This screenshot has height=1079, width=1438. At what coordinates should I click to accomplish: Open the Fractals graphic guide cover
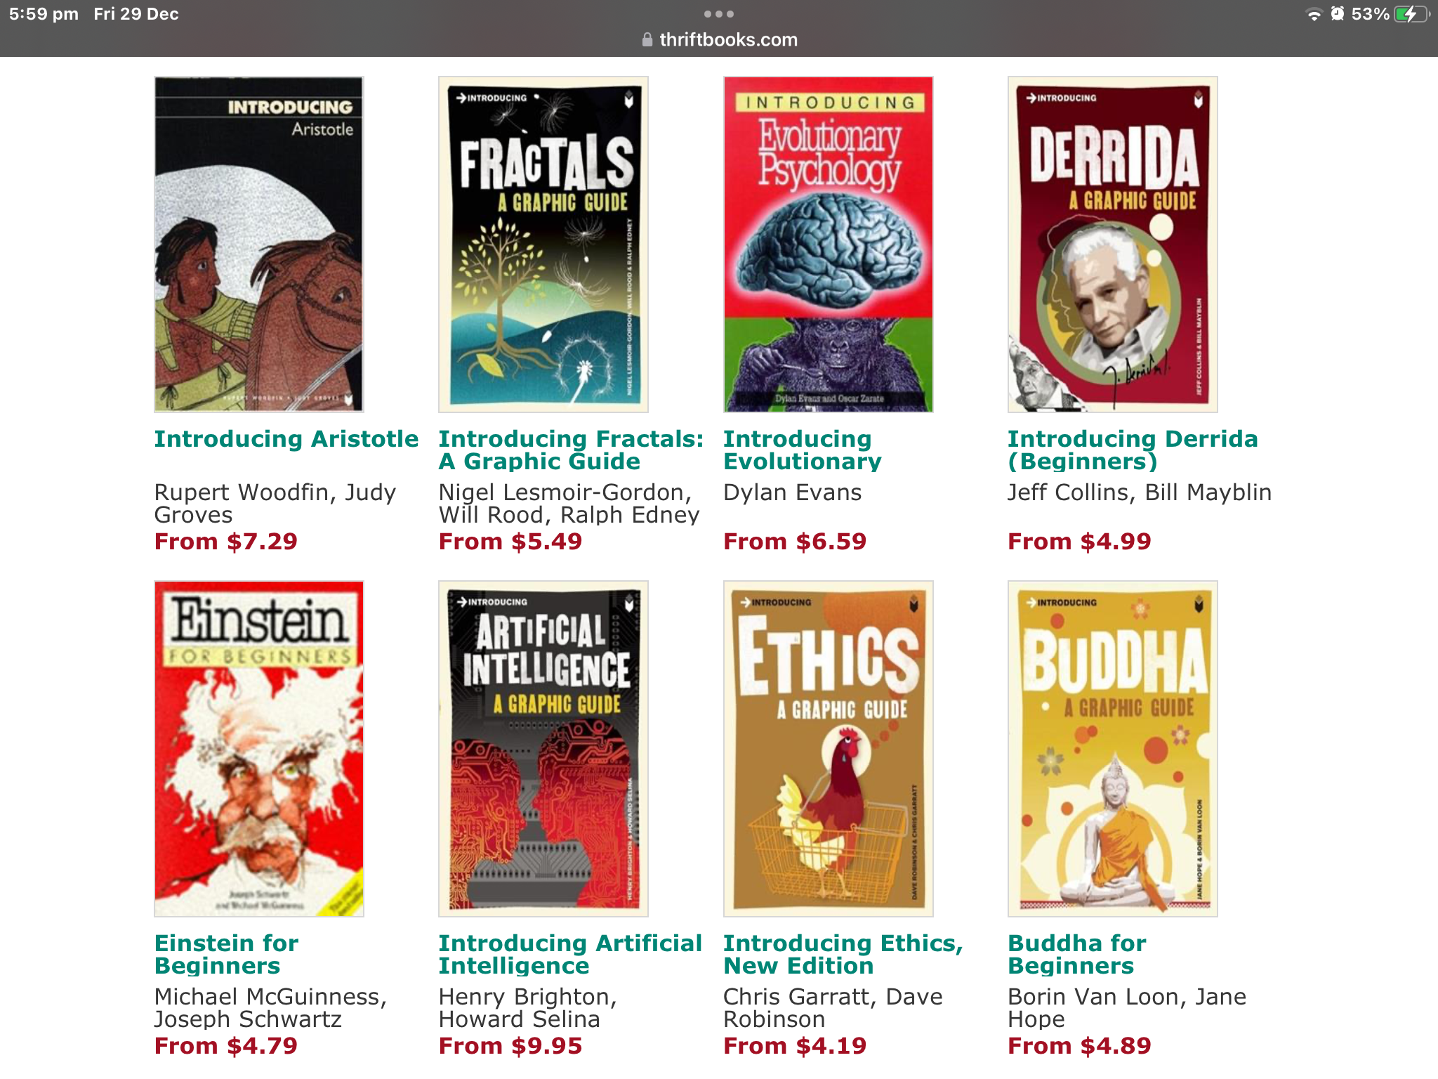coord(543,244)
